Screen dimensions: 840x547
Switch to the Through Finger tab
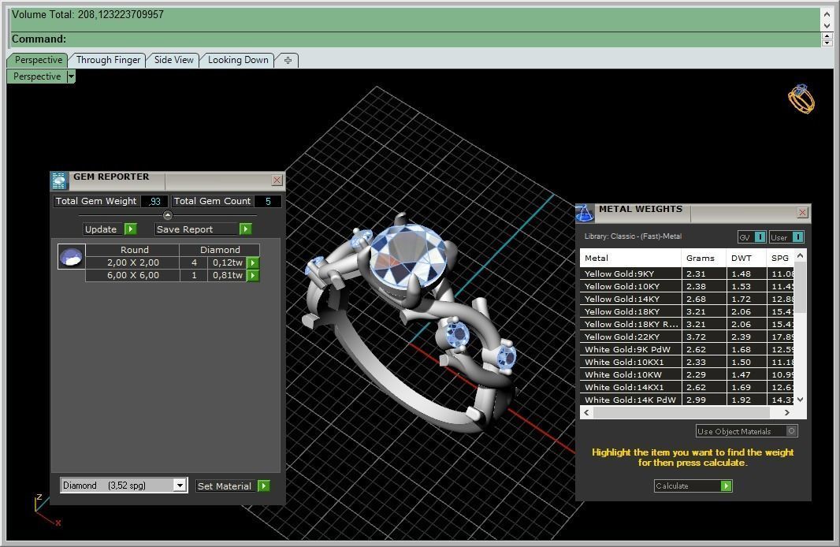point(108,60)
